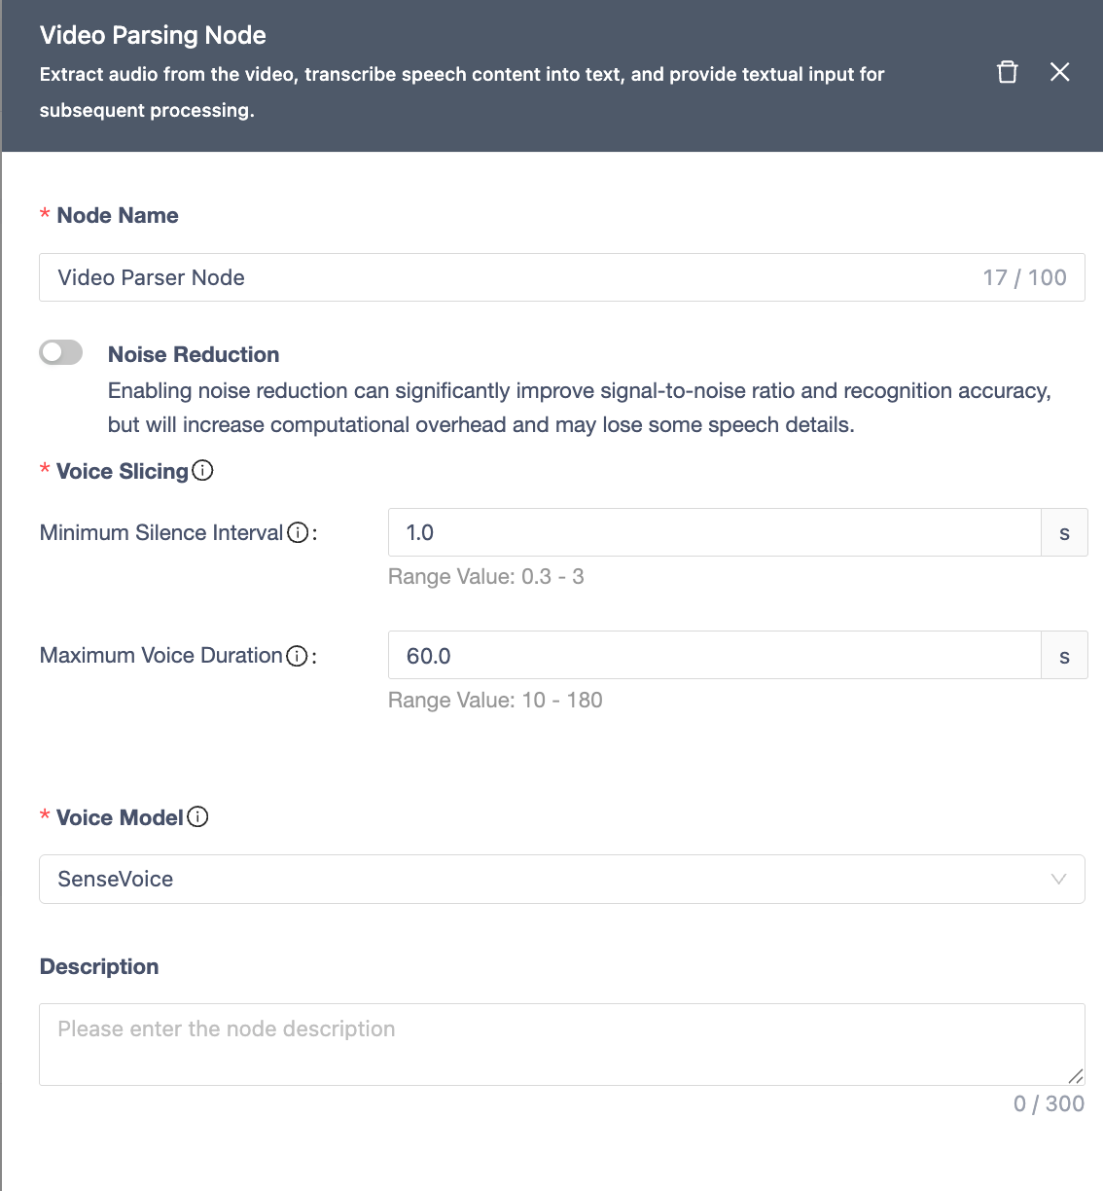
Task: Click the Minimum Silence Interval info icon
Action: tap(299, 532)
